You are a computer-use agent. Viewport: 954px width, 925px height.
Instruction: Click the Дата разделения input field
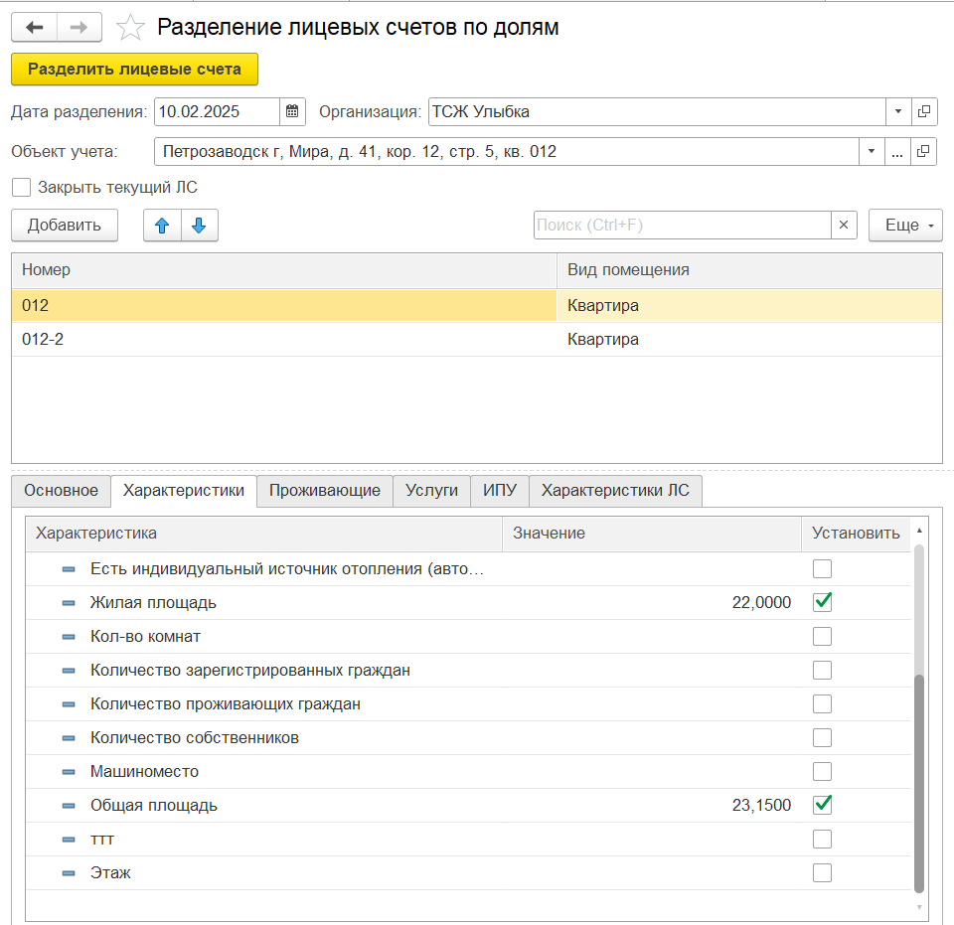218,112
